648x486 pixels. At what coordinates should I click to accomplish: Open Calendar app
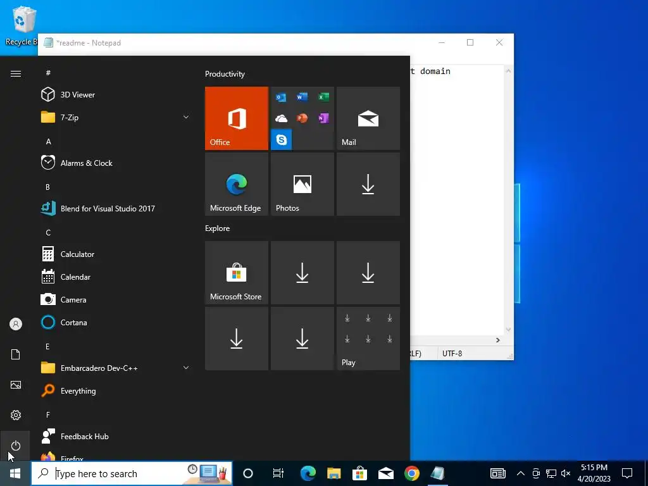click(116, 277)
